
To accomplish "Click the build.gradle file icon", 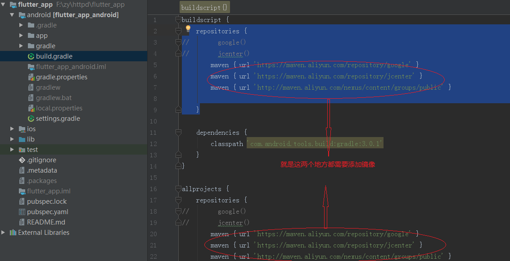I will click(31, 56).
